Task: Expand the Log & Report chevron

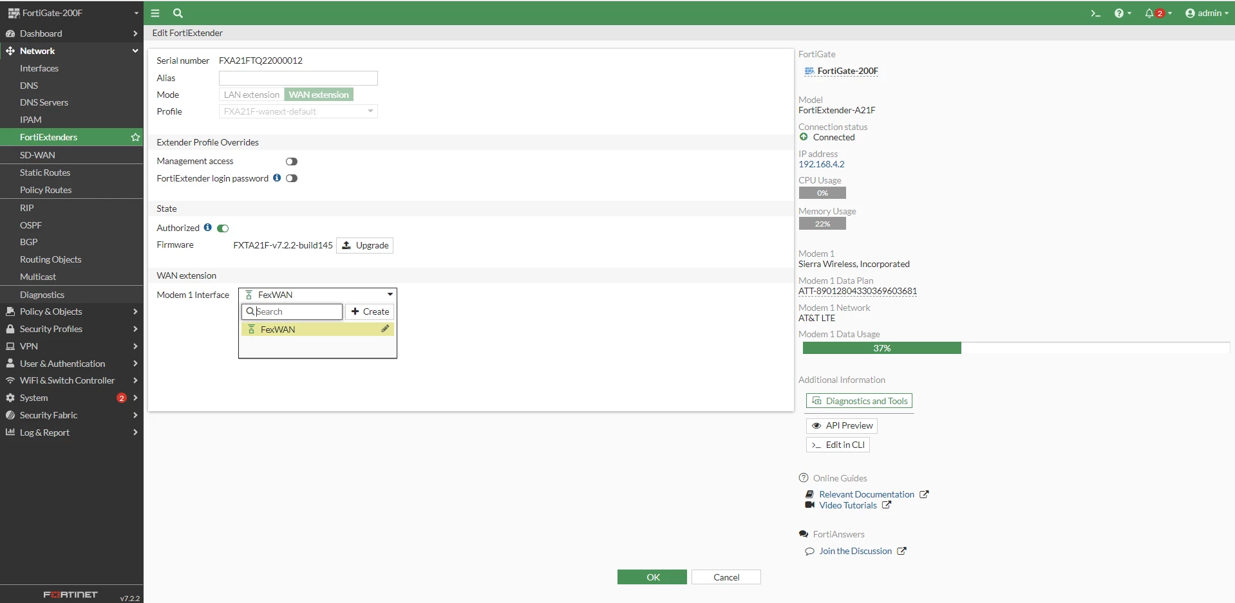Action: (x=135, y=432)
